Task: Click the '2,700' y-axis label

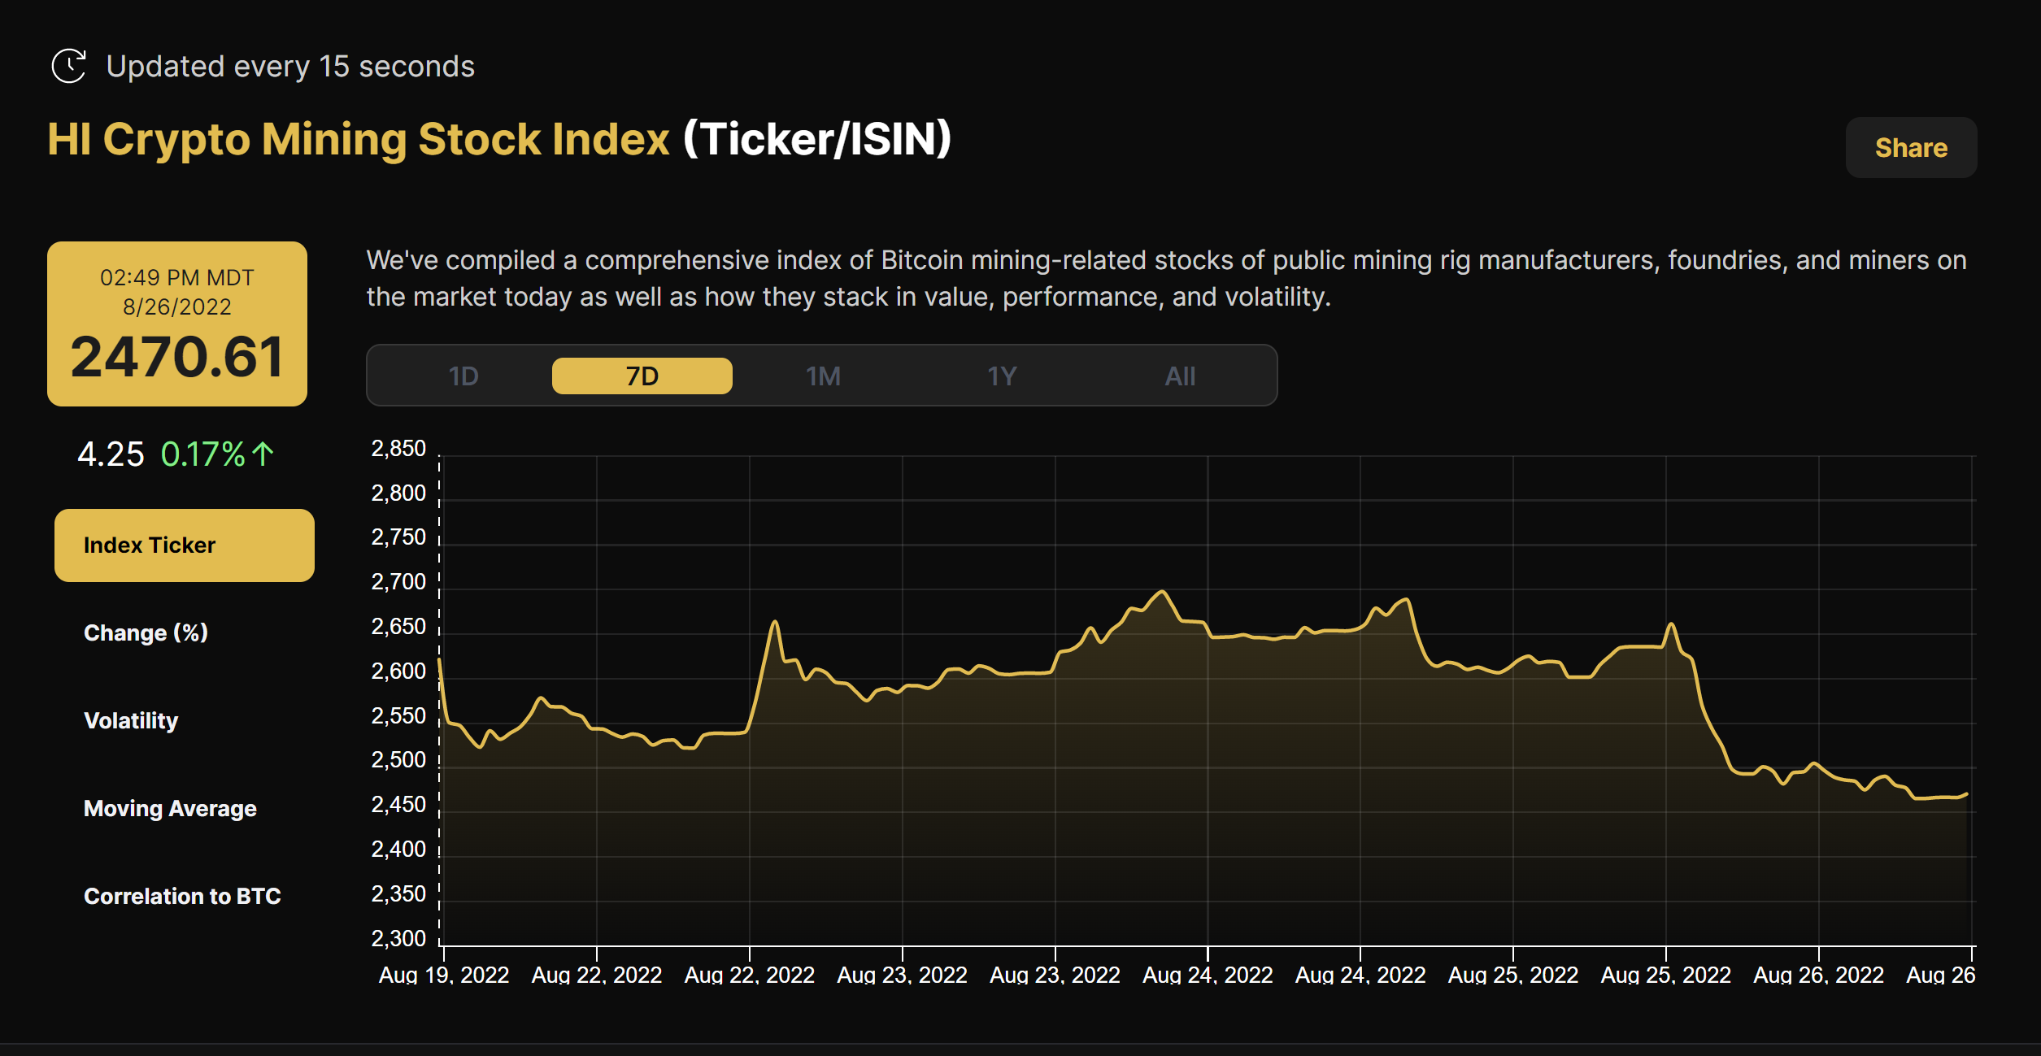Action: [398, 581]
